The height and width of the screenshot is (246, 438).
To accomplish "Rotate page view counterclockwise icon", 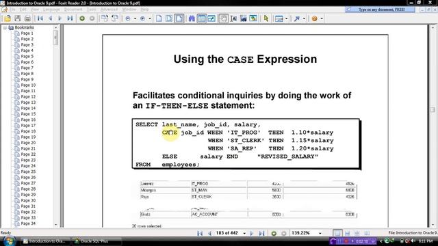I will pos(114,18).
